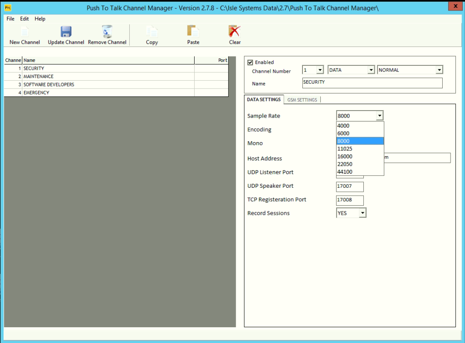Click the Channel column header
Image resolution: width=465 pixels, height=343 pixels.
[x=13, y=60]
